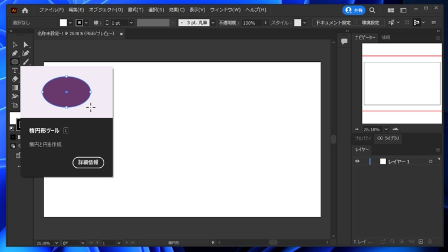The height and width of the screenshot is (252, 448).
Task: Click target circle for レイヤー 1
Action: coord(430,161)
